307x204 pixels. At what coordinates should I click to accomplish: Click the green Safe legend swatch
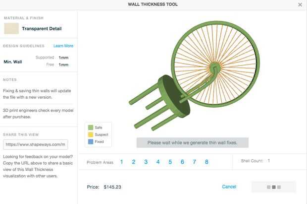click(x=90, y=128)
